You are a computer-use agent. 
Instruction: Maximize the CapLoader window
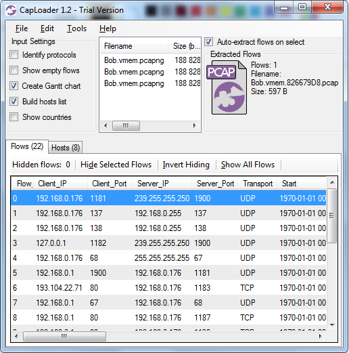[302, 7]
